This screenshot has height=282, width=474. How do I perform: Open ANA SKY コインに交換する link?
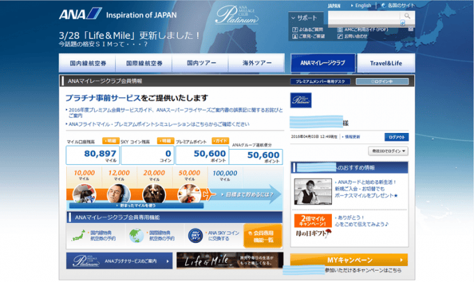[223, 235]
